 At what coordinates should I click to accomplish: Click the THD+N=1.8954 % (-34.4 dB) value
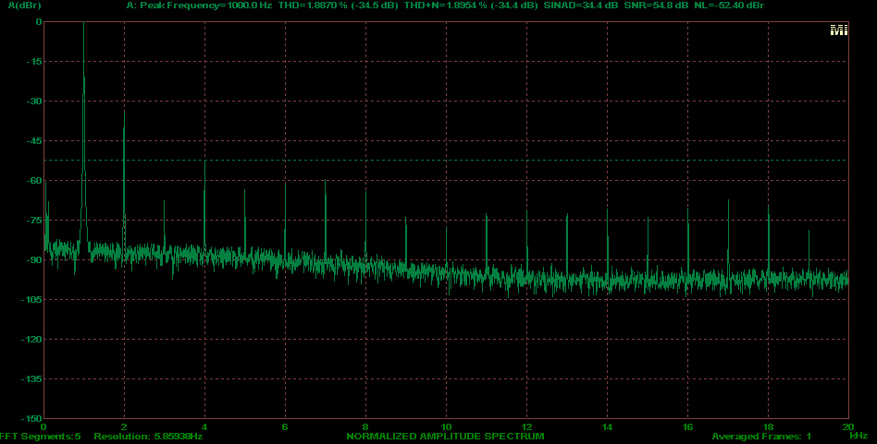(x=471, y=6)
